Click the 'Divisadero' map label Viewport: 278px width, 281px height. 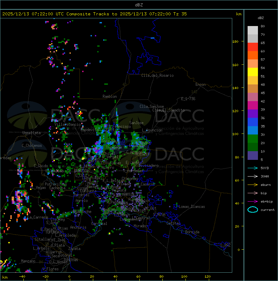149,166
